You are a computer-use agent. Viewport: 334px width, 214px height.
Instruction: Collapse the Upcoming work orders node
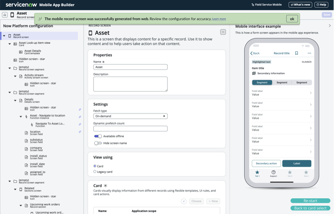pos(20,206)
